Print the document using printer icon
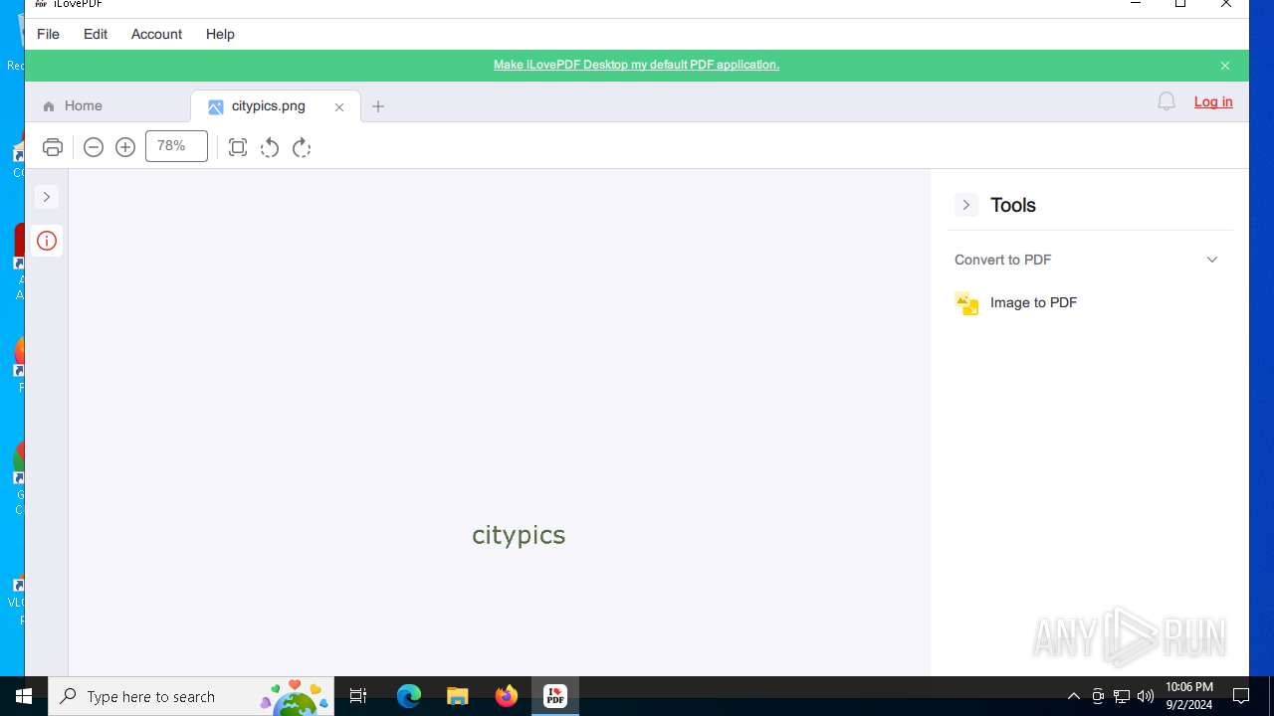 53,147
